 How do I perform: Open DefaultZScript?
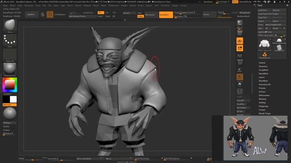[245, 2]
